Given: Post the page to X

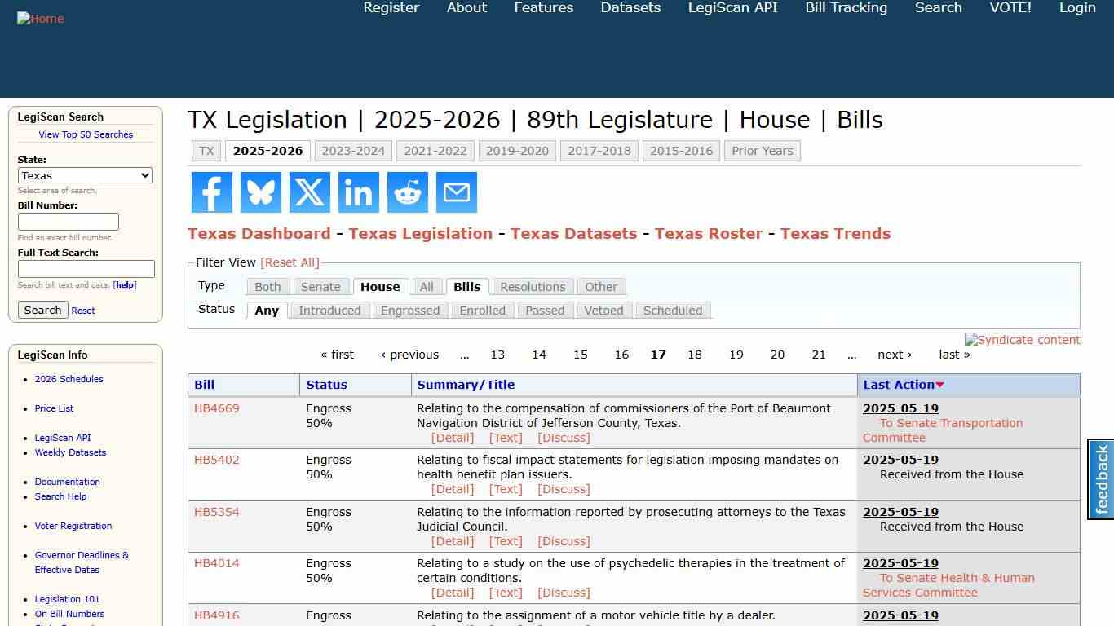Looking at the screenshot, I should 309,192.
